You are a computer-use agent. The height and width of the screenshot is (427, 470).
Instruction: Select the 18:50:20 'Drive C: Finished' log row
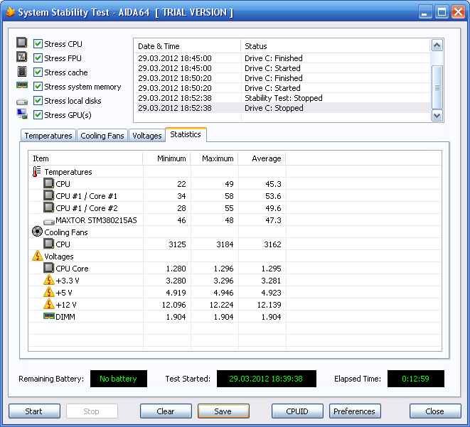coord(282,78)
